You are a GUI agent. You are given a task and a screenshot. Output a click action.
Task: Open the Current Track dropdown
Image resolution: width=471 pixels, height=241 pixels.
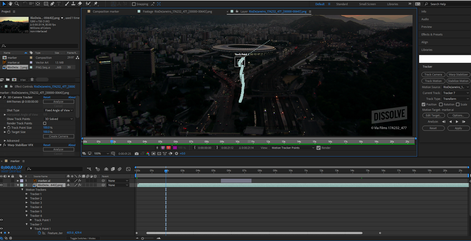456,93
